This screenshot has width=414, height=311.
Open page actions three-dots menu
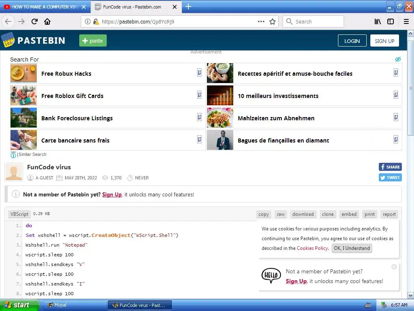pyautogui.click(x=261, y=21)
